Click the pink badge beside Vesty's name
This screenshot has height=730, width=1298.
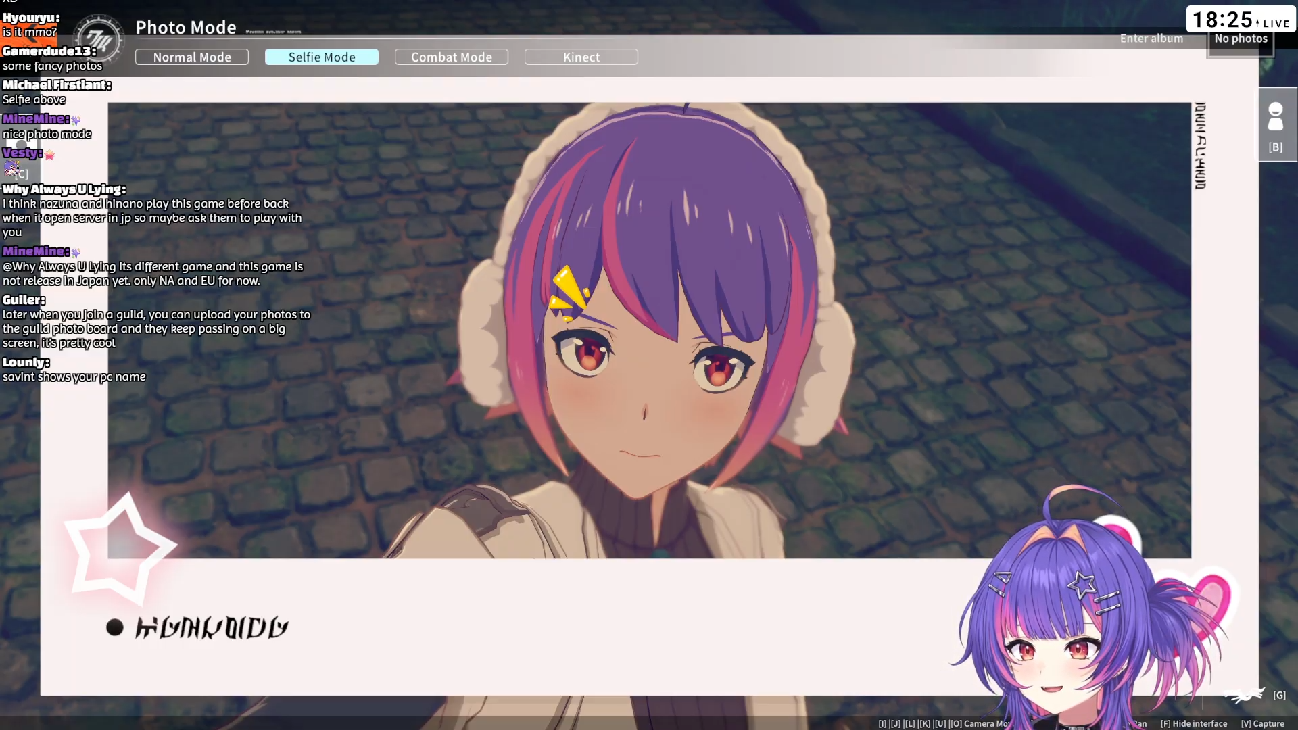pyautogui.click(x=50, y=155)
